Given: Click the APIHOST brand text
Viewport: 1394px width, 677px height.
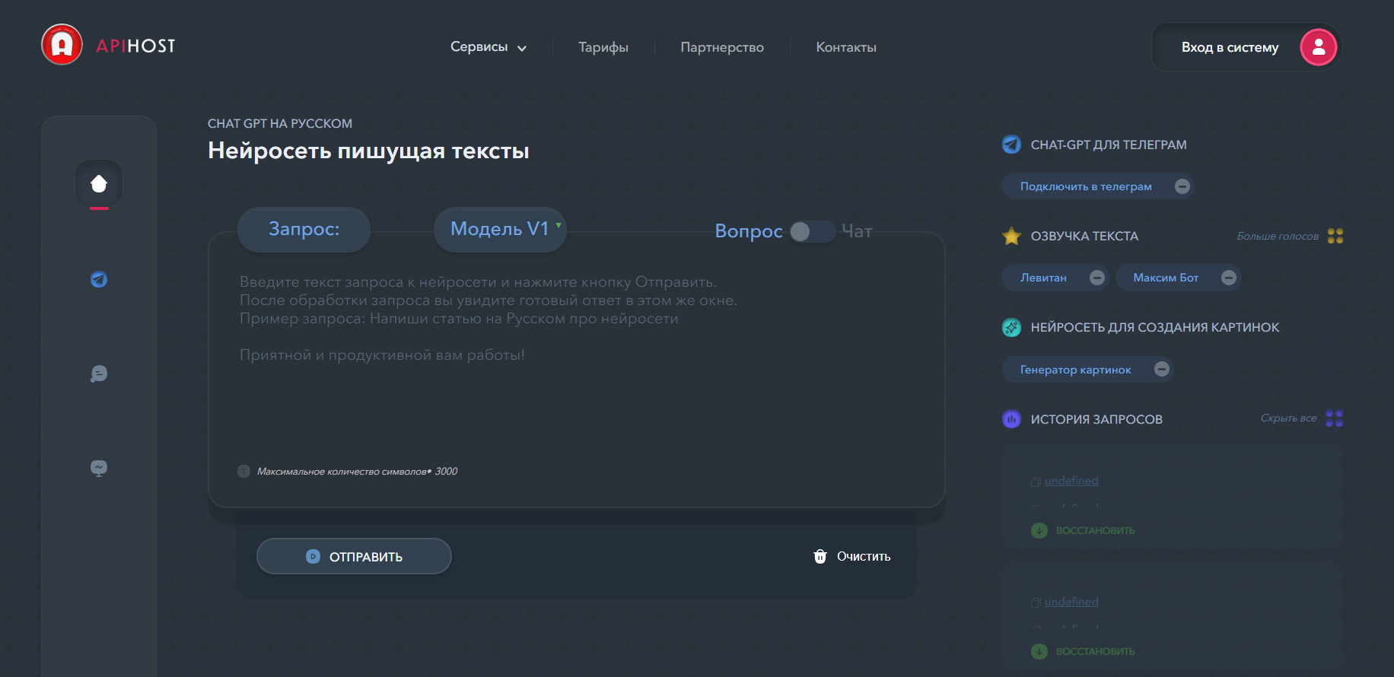Looking at the screenshot, I should click(135, 46).
